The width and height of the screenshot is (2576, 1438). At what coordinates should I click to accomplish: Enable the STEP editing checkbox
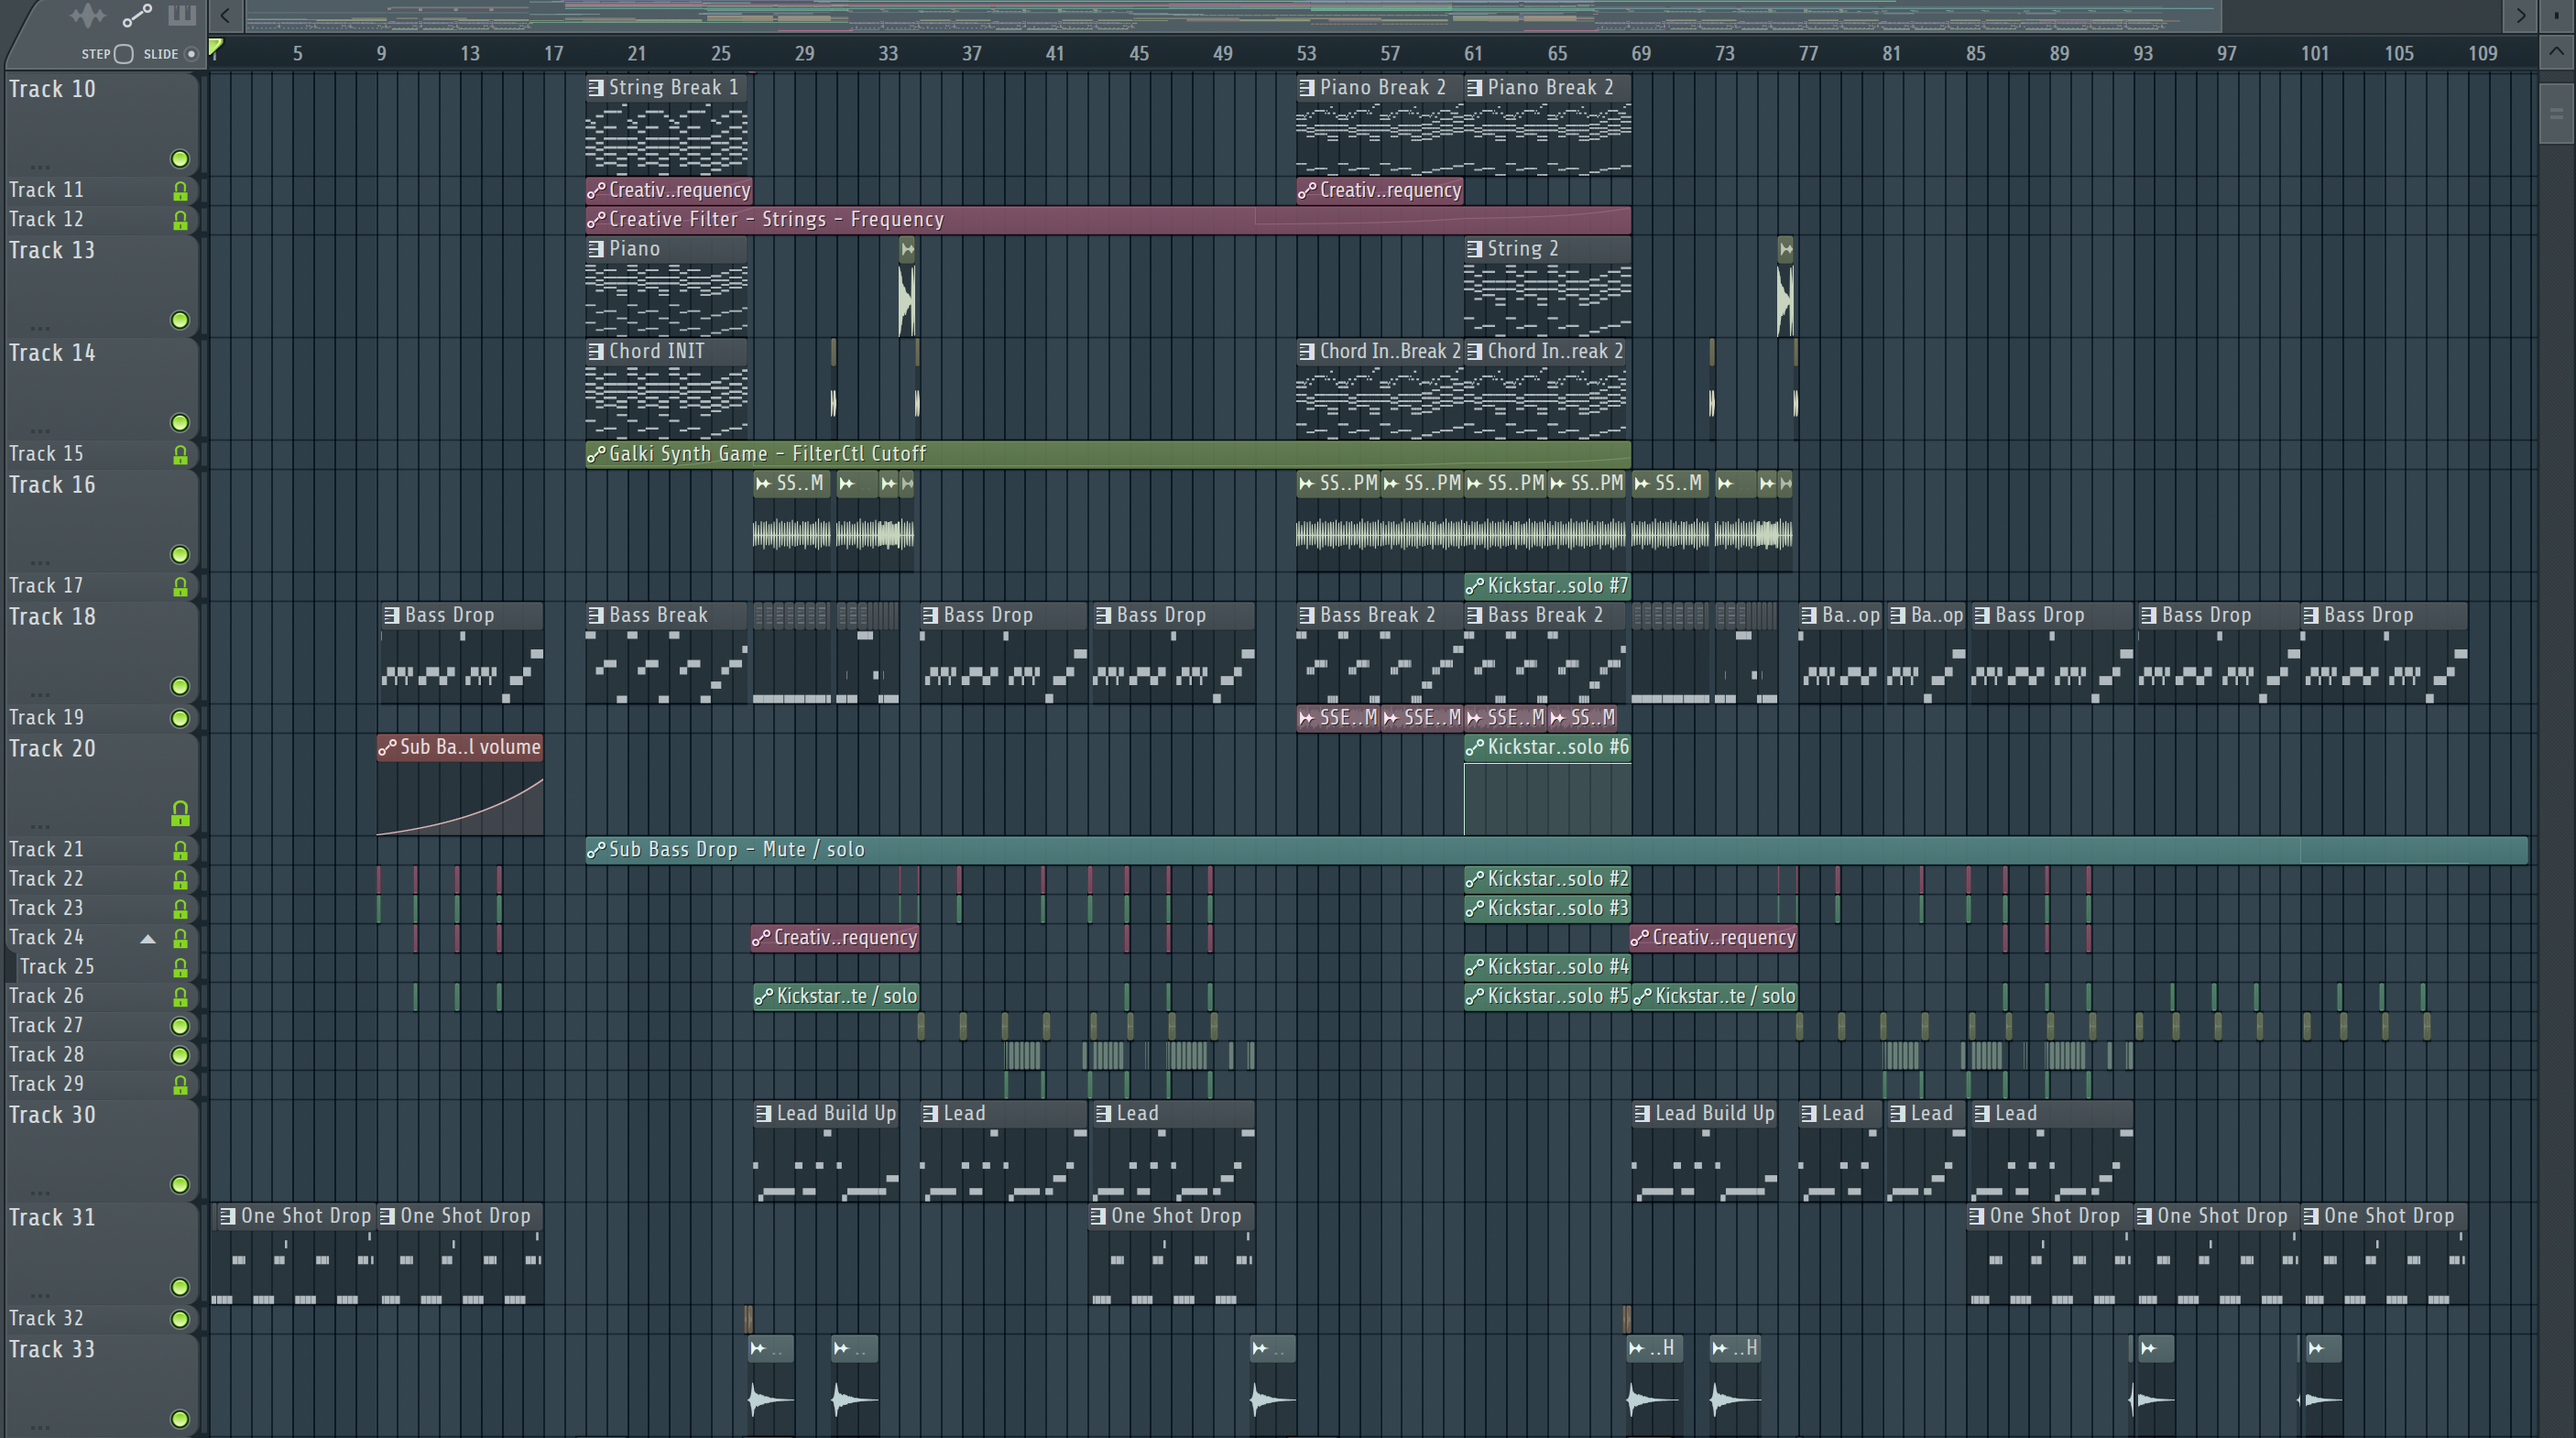point(124,54)
